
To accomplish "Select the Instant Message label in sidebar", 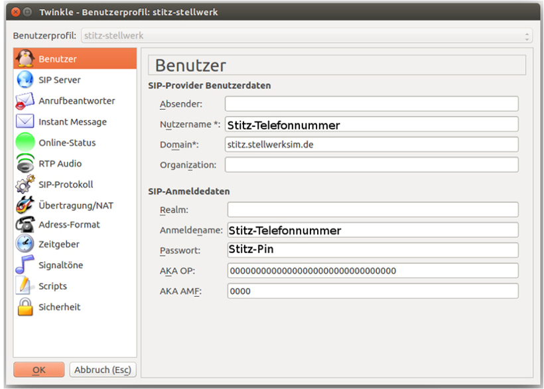I will pos(72,121).
